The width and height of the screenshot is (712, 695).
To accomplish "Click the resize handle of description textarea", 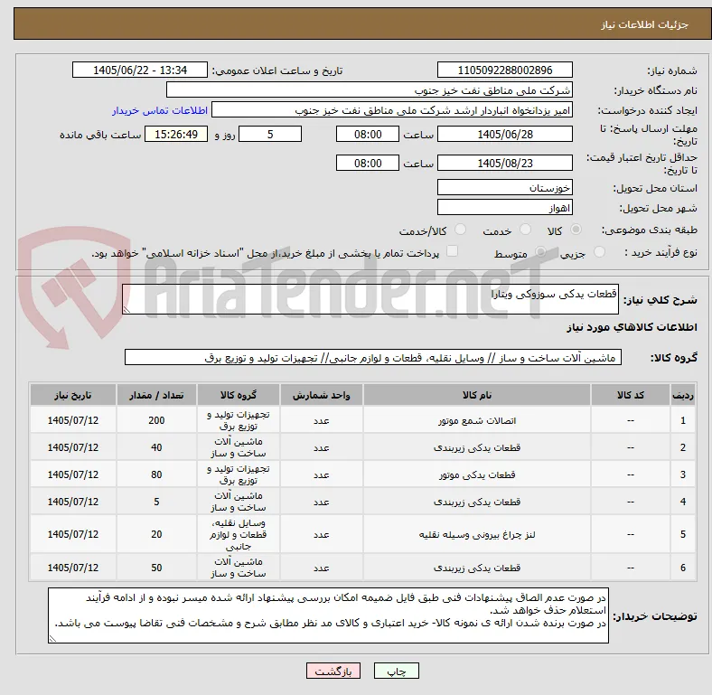I will click(126, 310).
